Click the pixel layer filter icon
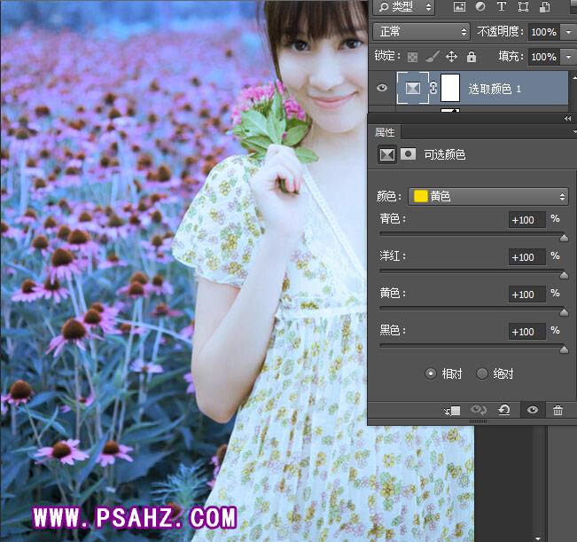The image size is (577, 542). coord(459,7)
